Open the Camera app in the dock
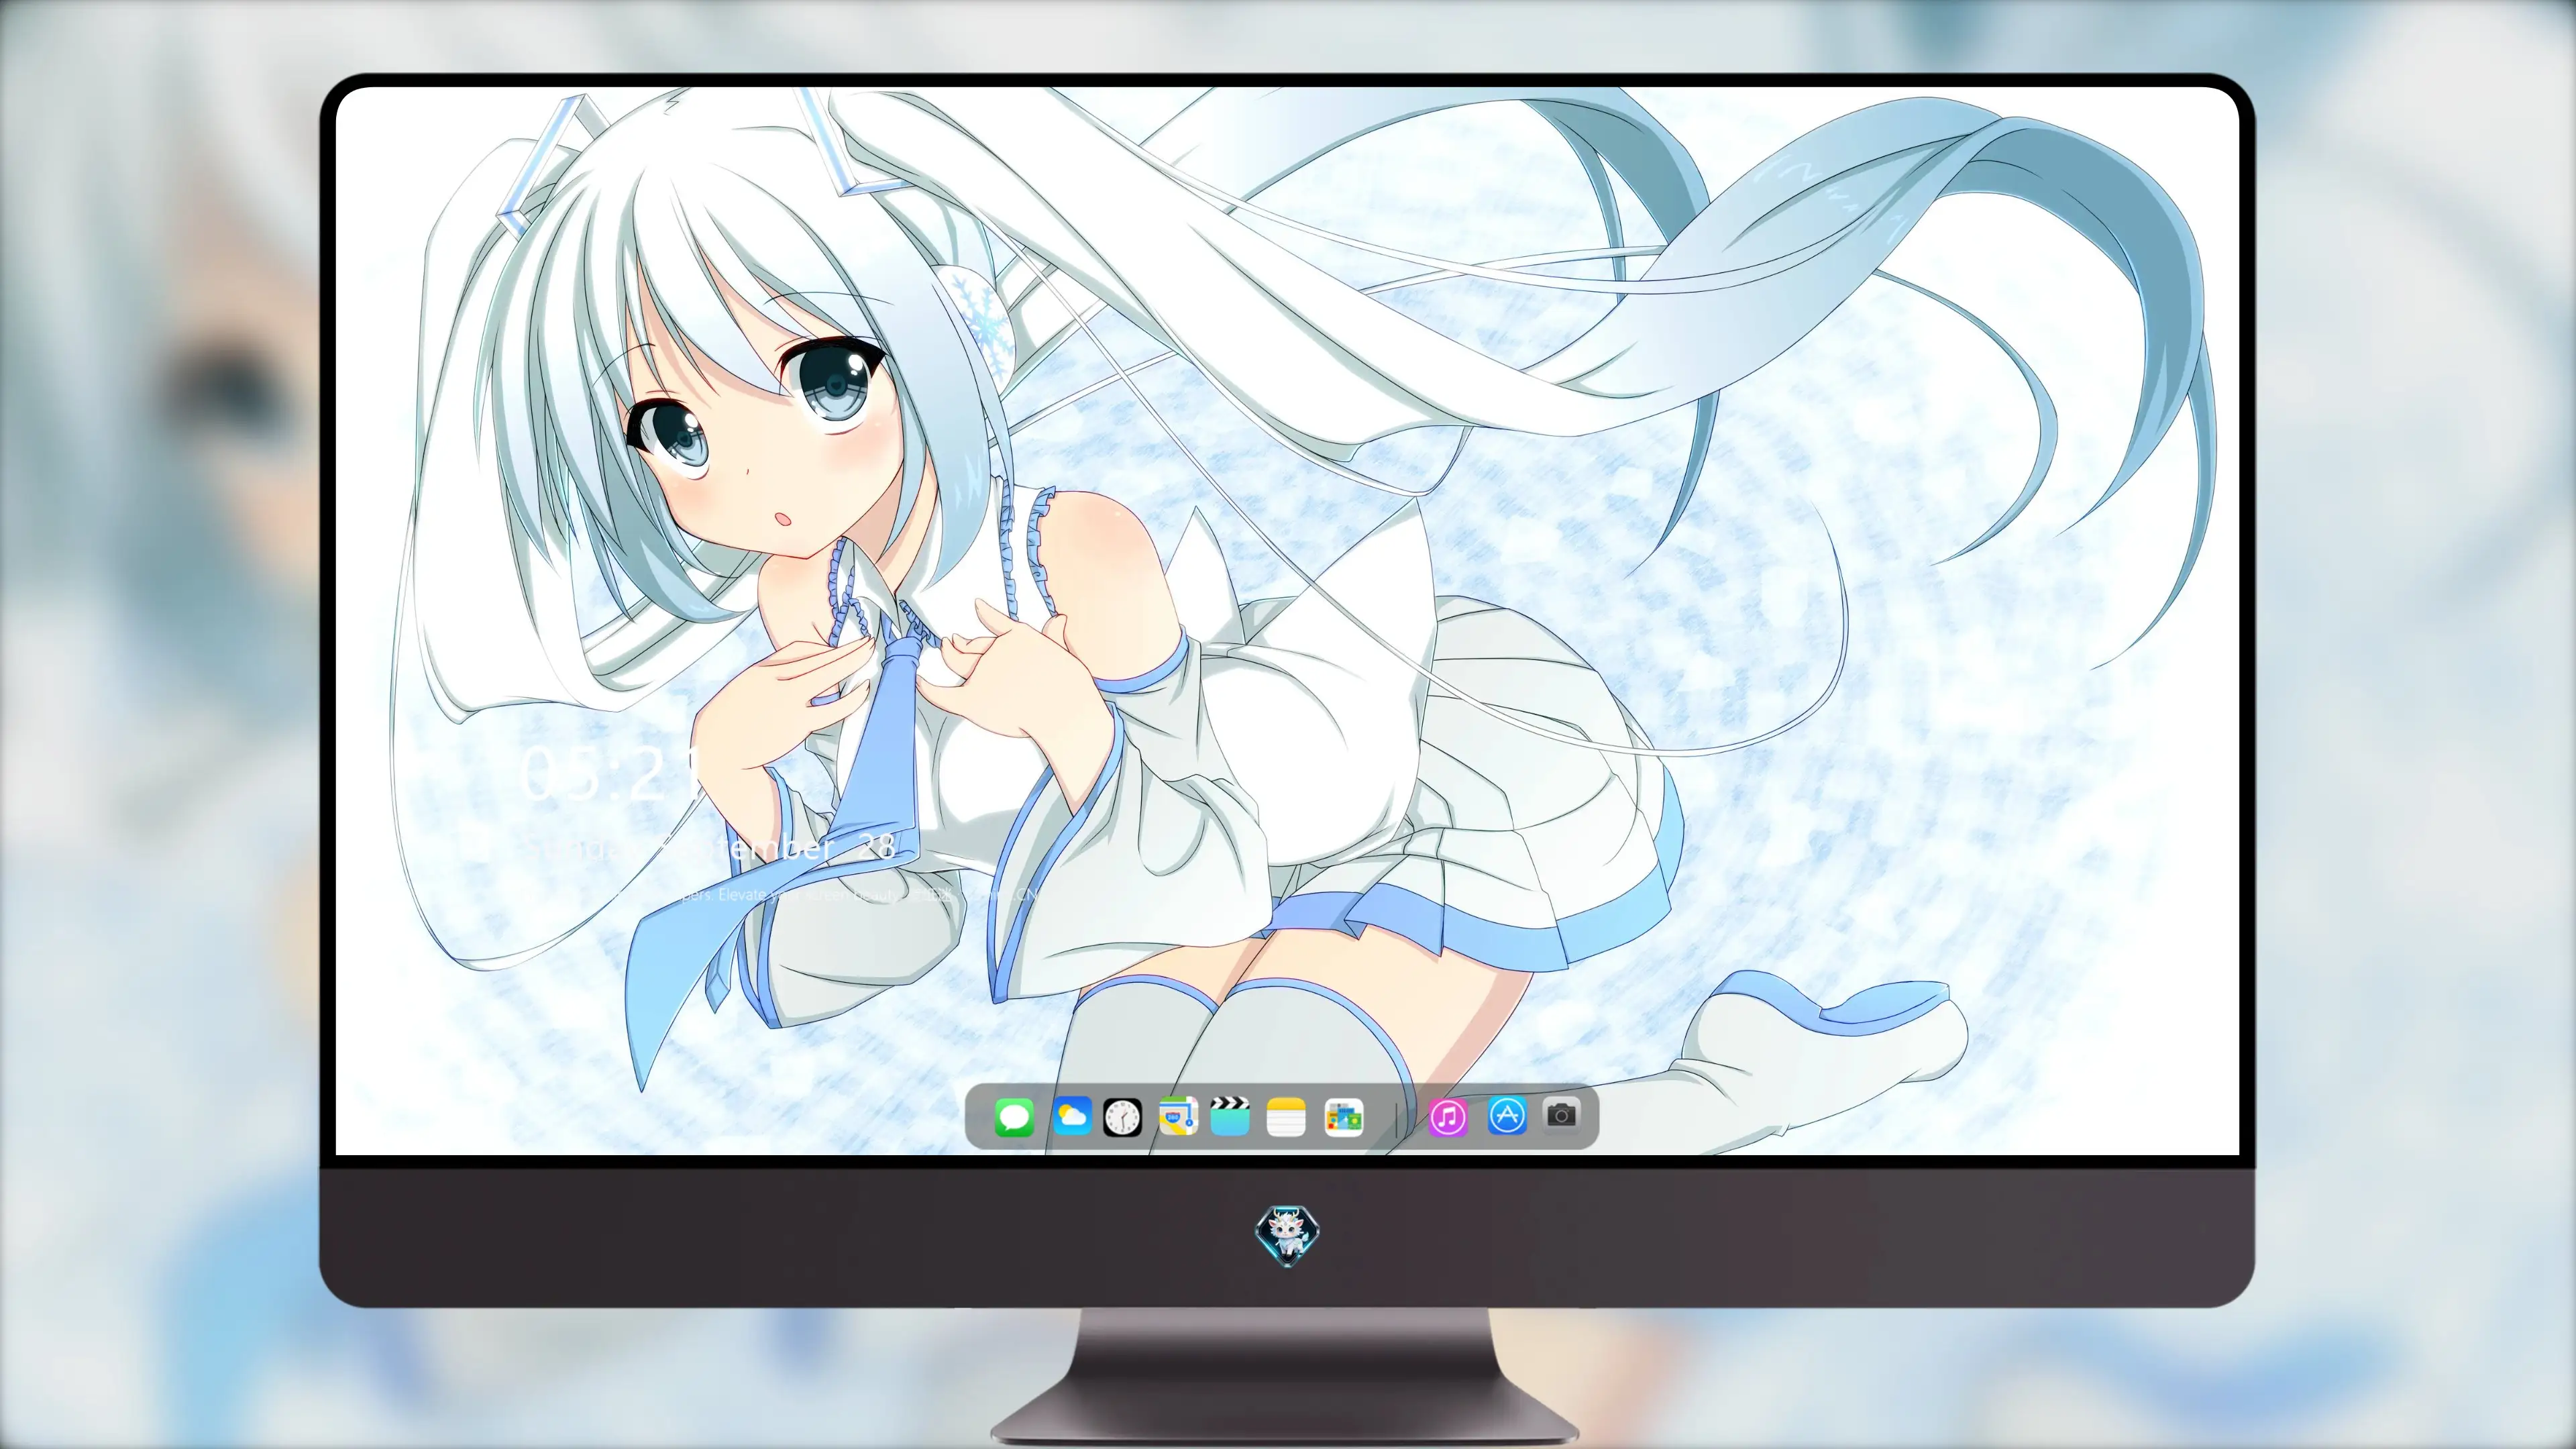2576x1449 pixels. 1562,1114
